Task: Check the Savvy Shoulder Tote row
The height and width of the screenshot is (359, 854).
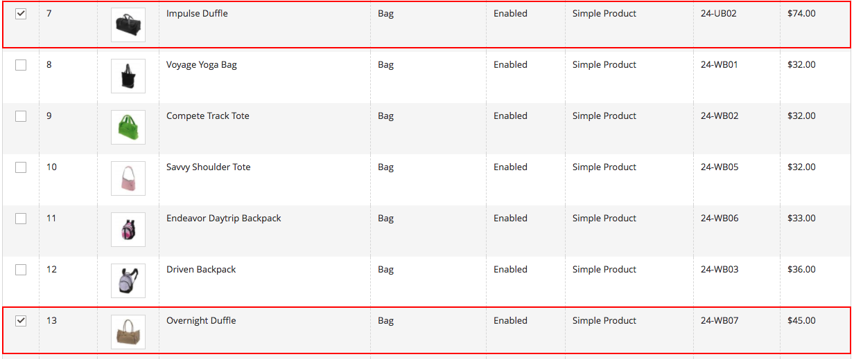Action: [21, 167]
